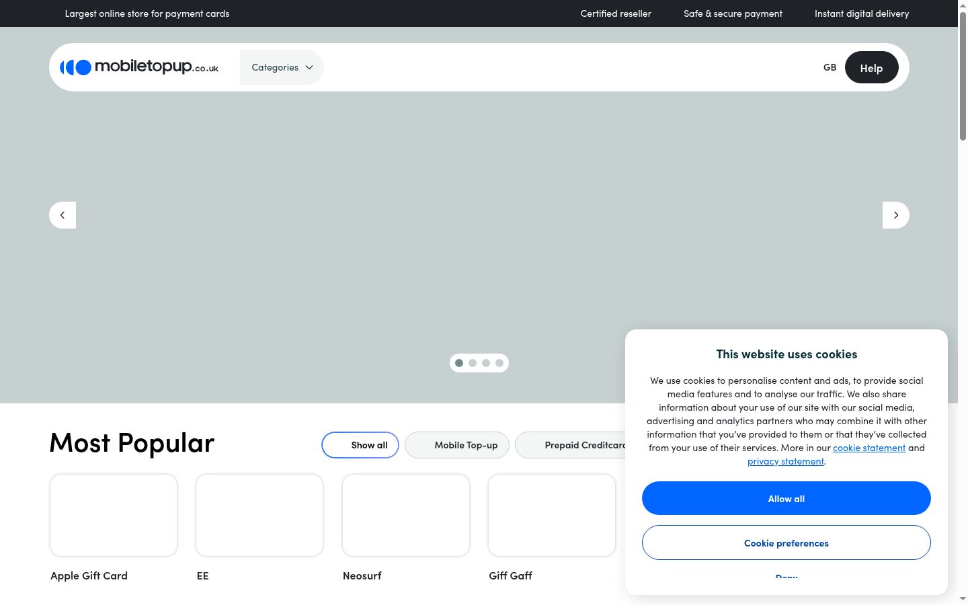Screen dimensions: 968x605
Task: Open the Giff Gaff product thumbnail
Action: (552, 515)
